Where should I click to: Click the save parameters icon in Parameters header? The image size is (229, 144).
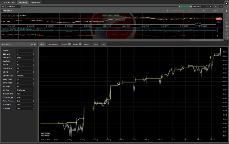(x=35, y=44)
